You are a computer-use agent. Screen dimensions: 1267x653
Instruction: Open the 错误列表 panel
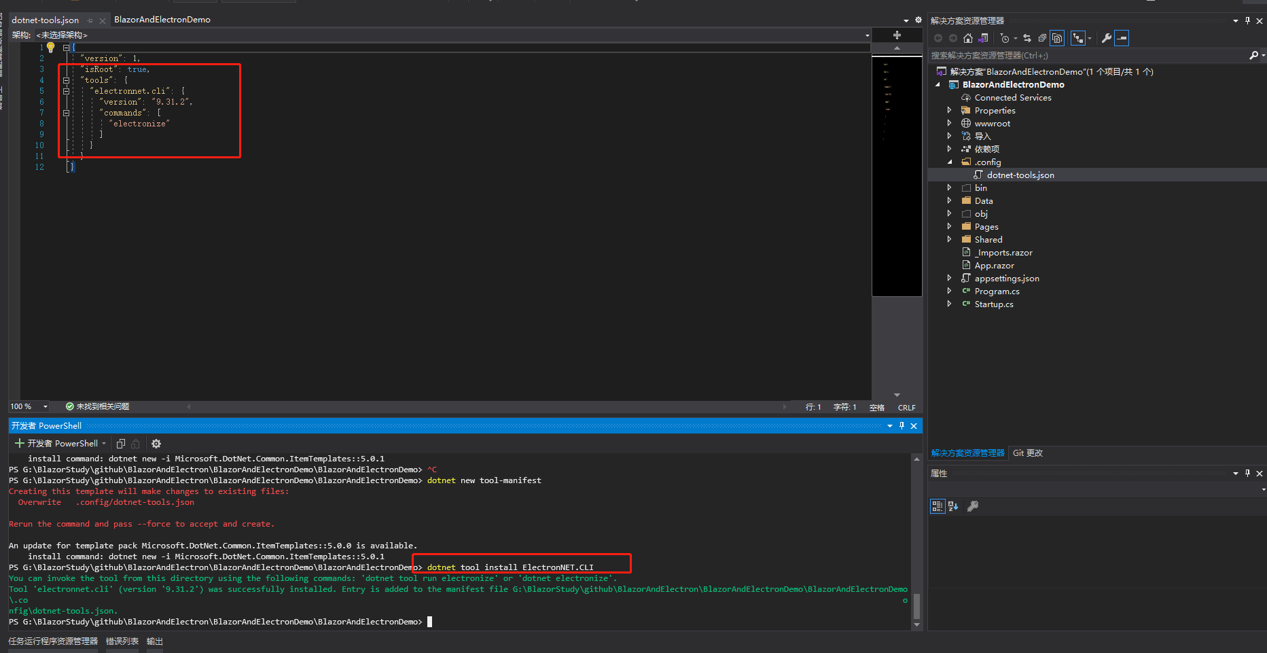coord(122,641)
